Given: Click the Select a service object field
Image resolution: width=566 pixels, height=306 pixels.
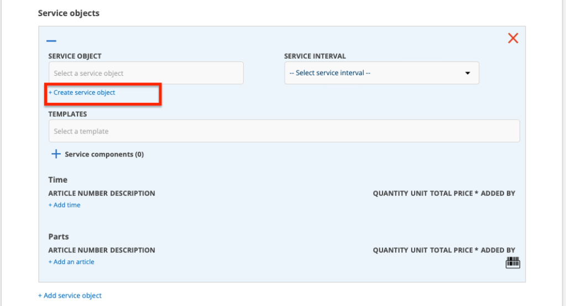Looking at the screenshot, I should pos(146,73).
